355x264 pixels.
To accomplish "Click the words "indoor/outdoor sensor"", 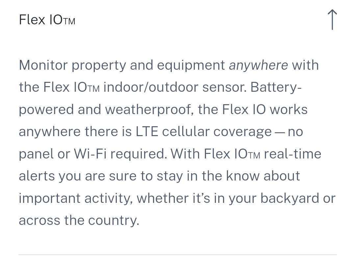I will 174,87.
